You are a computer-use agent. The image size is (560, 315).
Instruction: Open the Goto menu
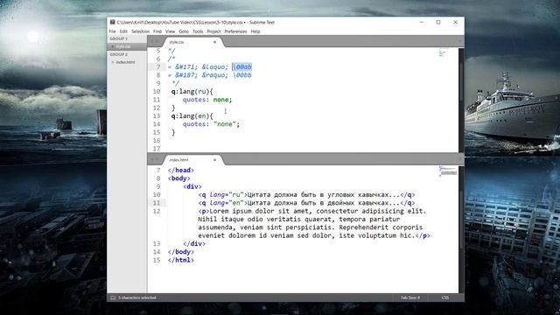[x=184, y=31]
